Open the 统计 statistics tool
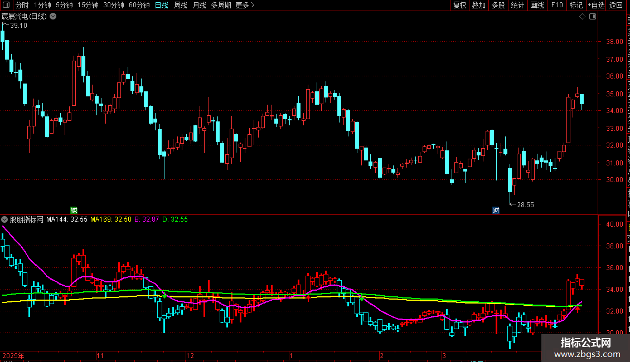Screen dimensions: 630x362 coord(517,5)
